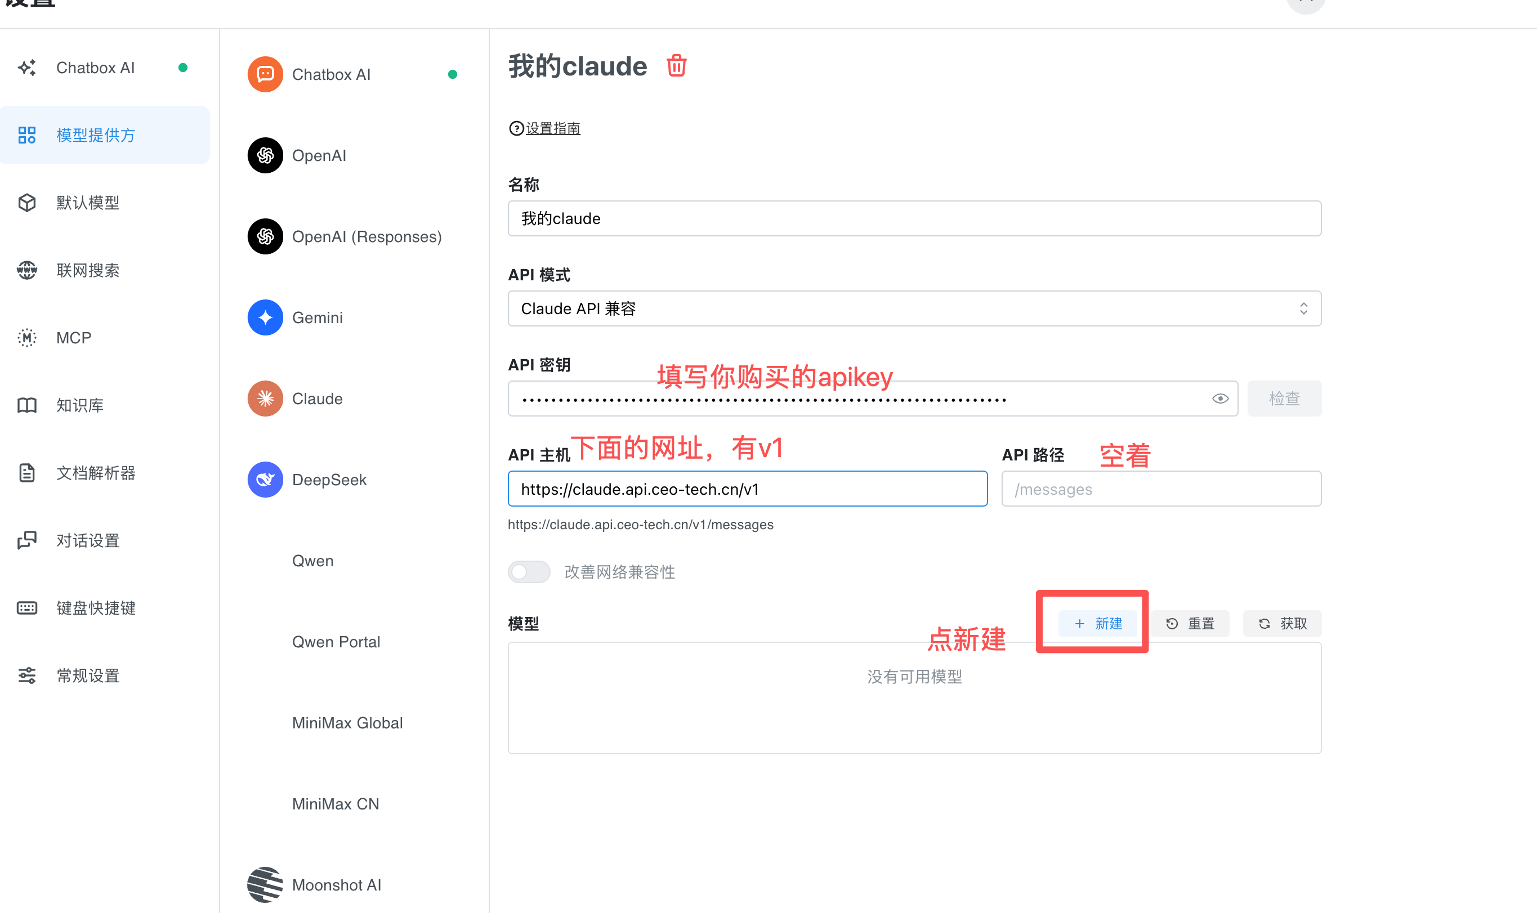The width and height of the screenshot is (1537, 913).
Task: Click the 对话设置 chat bubbles icon
Action: click(27, 540)
